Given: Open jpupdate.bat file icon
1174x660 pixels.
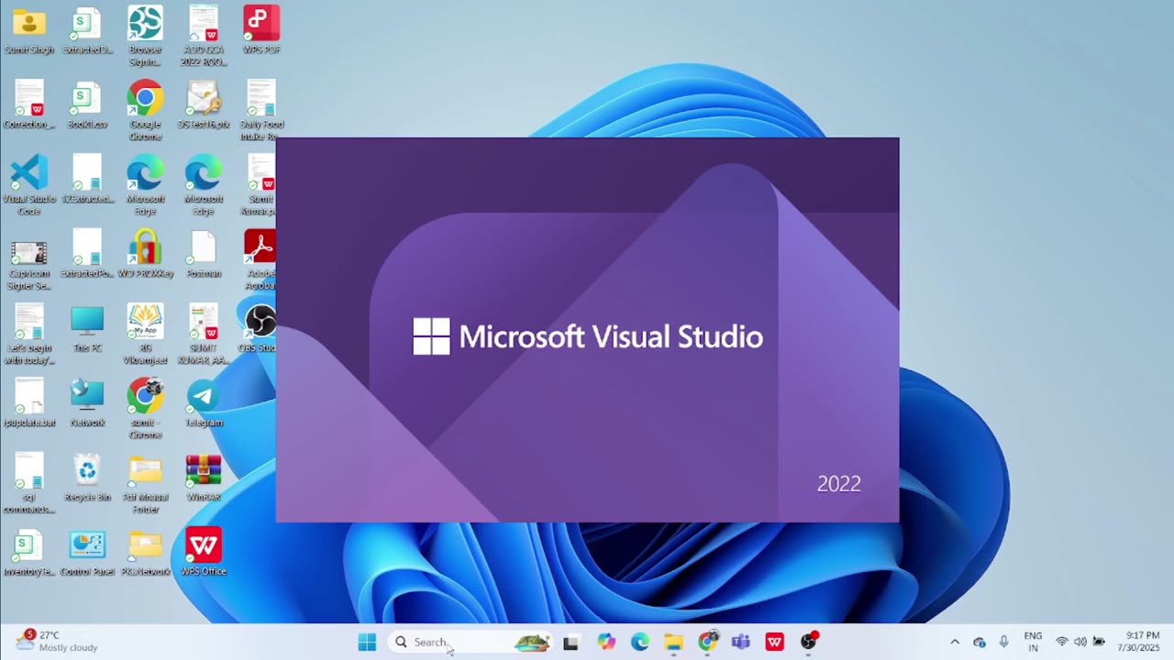Looking at the screenshot, I should click(x=28, y=403).
